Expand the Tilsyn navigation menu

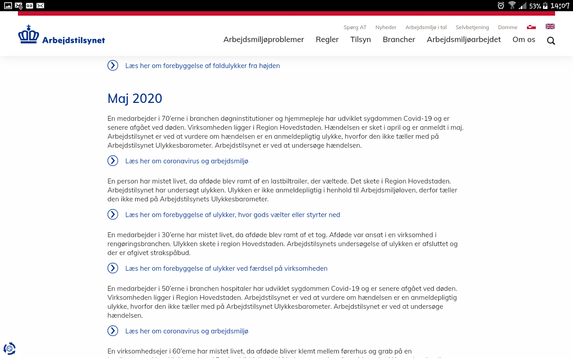click(360, 39)
